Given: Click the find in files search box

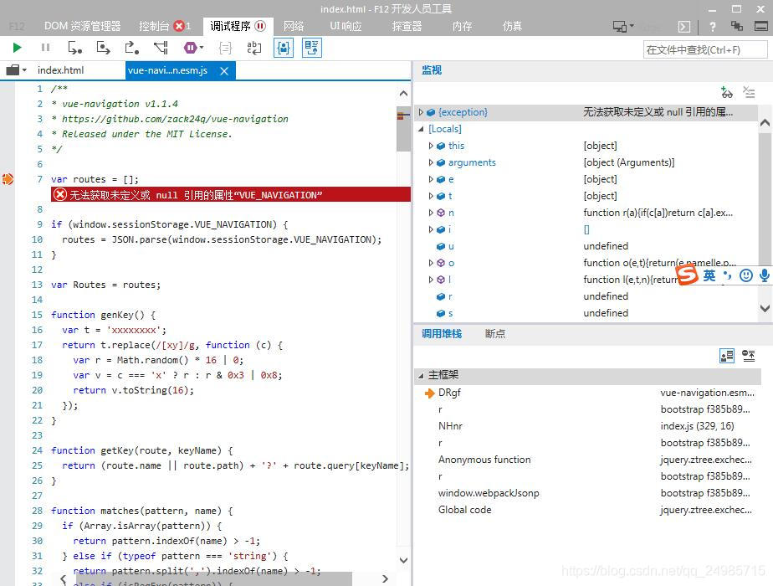Looking at the screenshot, I should tap(704, 49).
